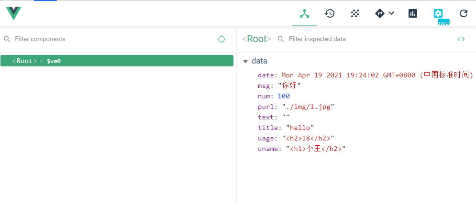Click the Refresh icon in the toolbar
Screen dimensions: 476x204
pos(463,13)
